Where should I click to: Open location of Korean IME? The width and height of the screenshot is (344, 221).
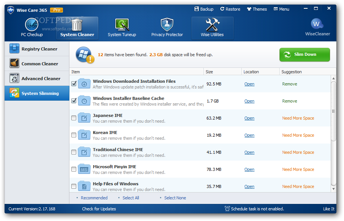pyautogui.click(x=249, y=135)
